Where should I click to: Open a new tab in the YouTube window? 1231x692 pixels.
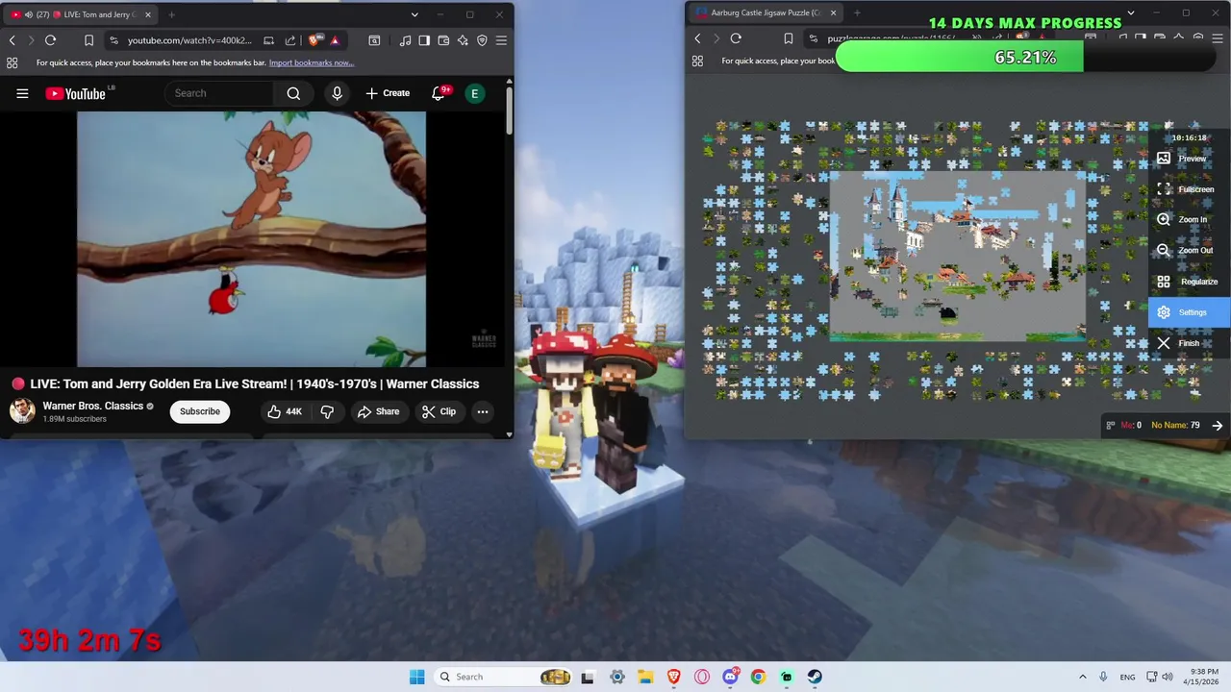pyautogui.click(x=171, y=14)
